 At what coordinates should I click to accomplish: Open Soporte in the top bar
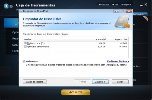(126, 5)
